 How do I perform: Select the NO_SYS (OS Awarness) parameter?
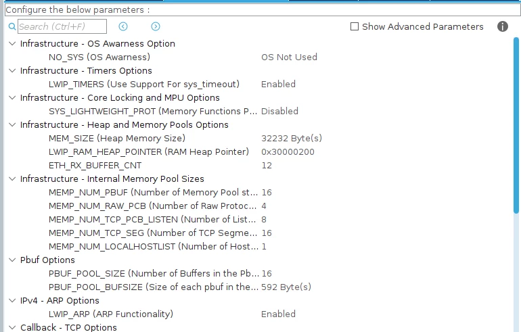(x=99, y=57)
